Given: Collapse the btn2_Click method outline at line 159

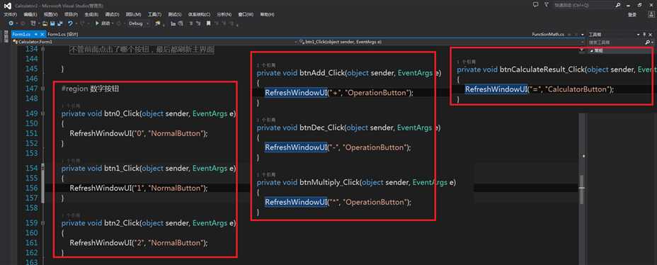Looking at the screenshot, I should (x=43, y=223).
